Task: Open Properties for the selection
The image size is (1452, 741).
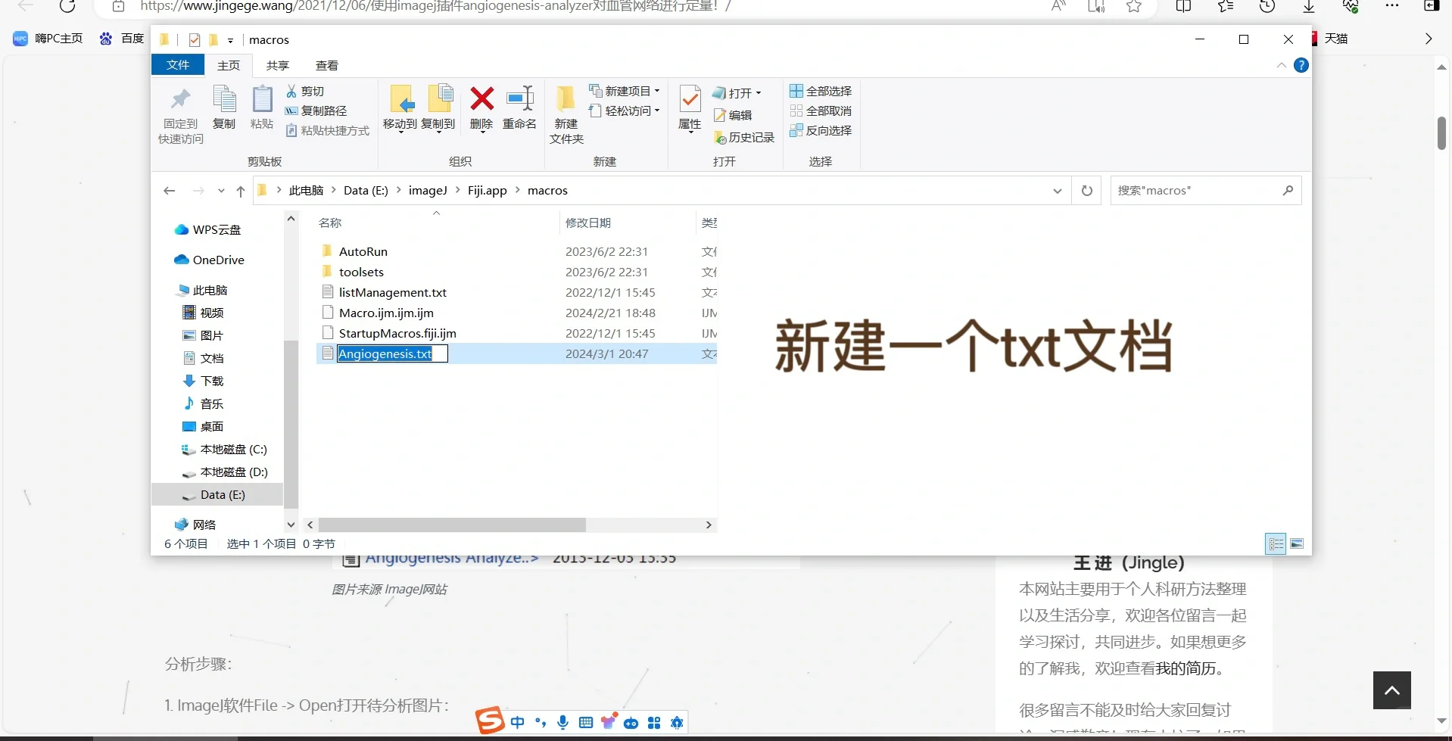Action: [x=689, y=110]
